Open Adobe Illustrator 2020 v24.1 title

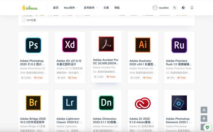click(x=143, y=62)
